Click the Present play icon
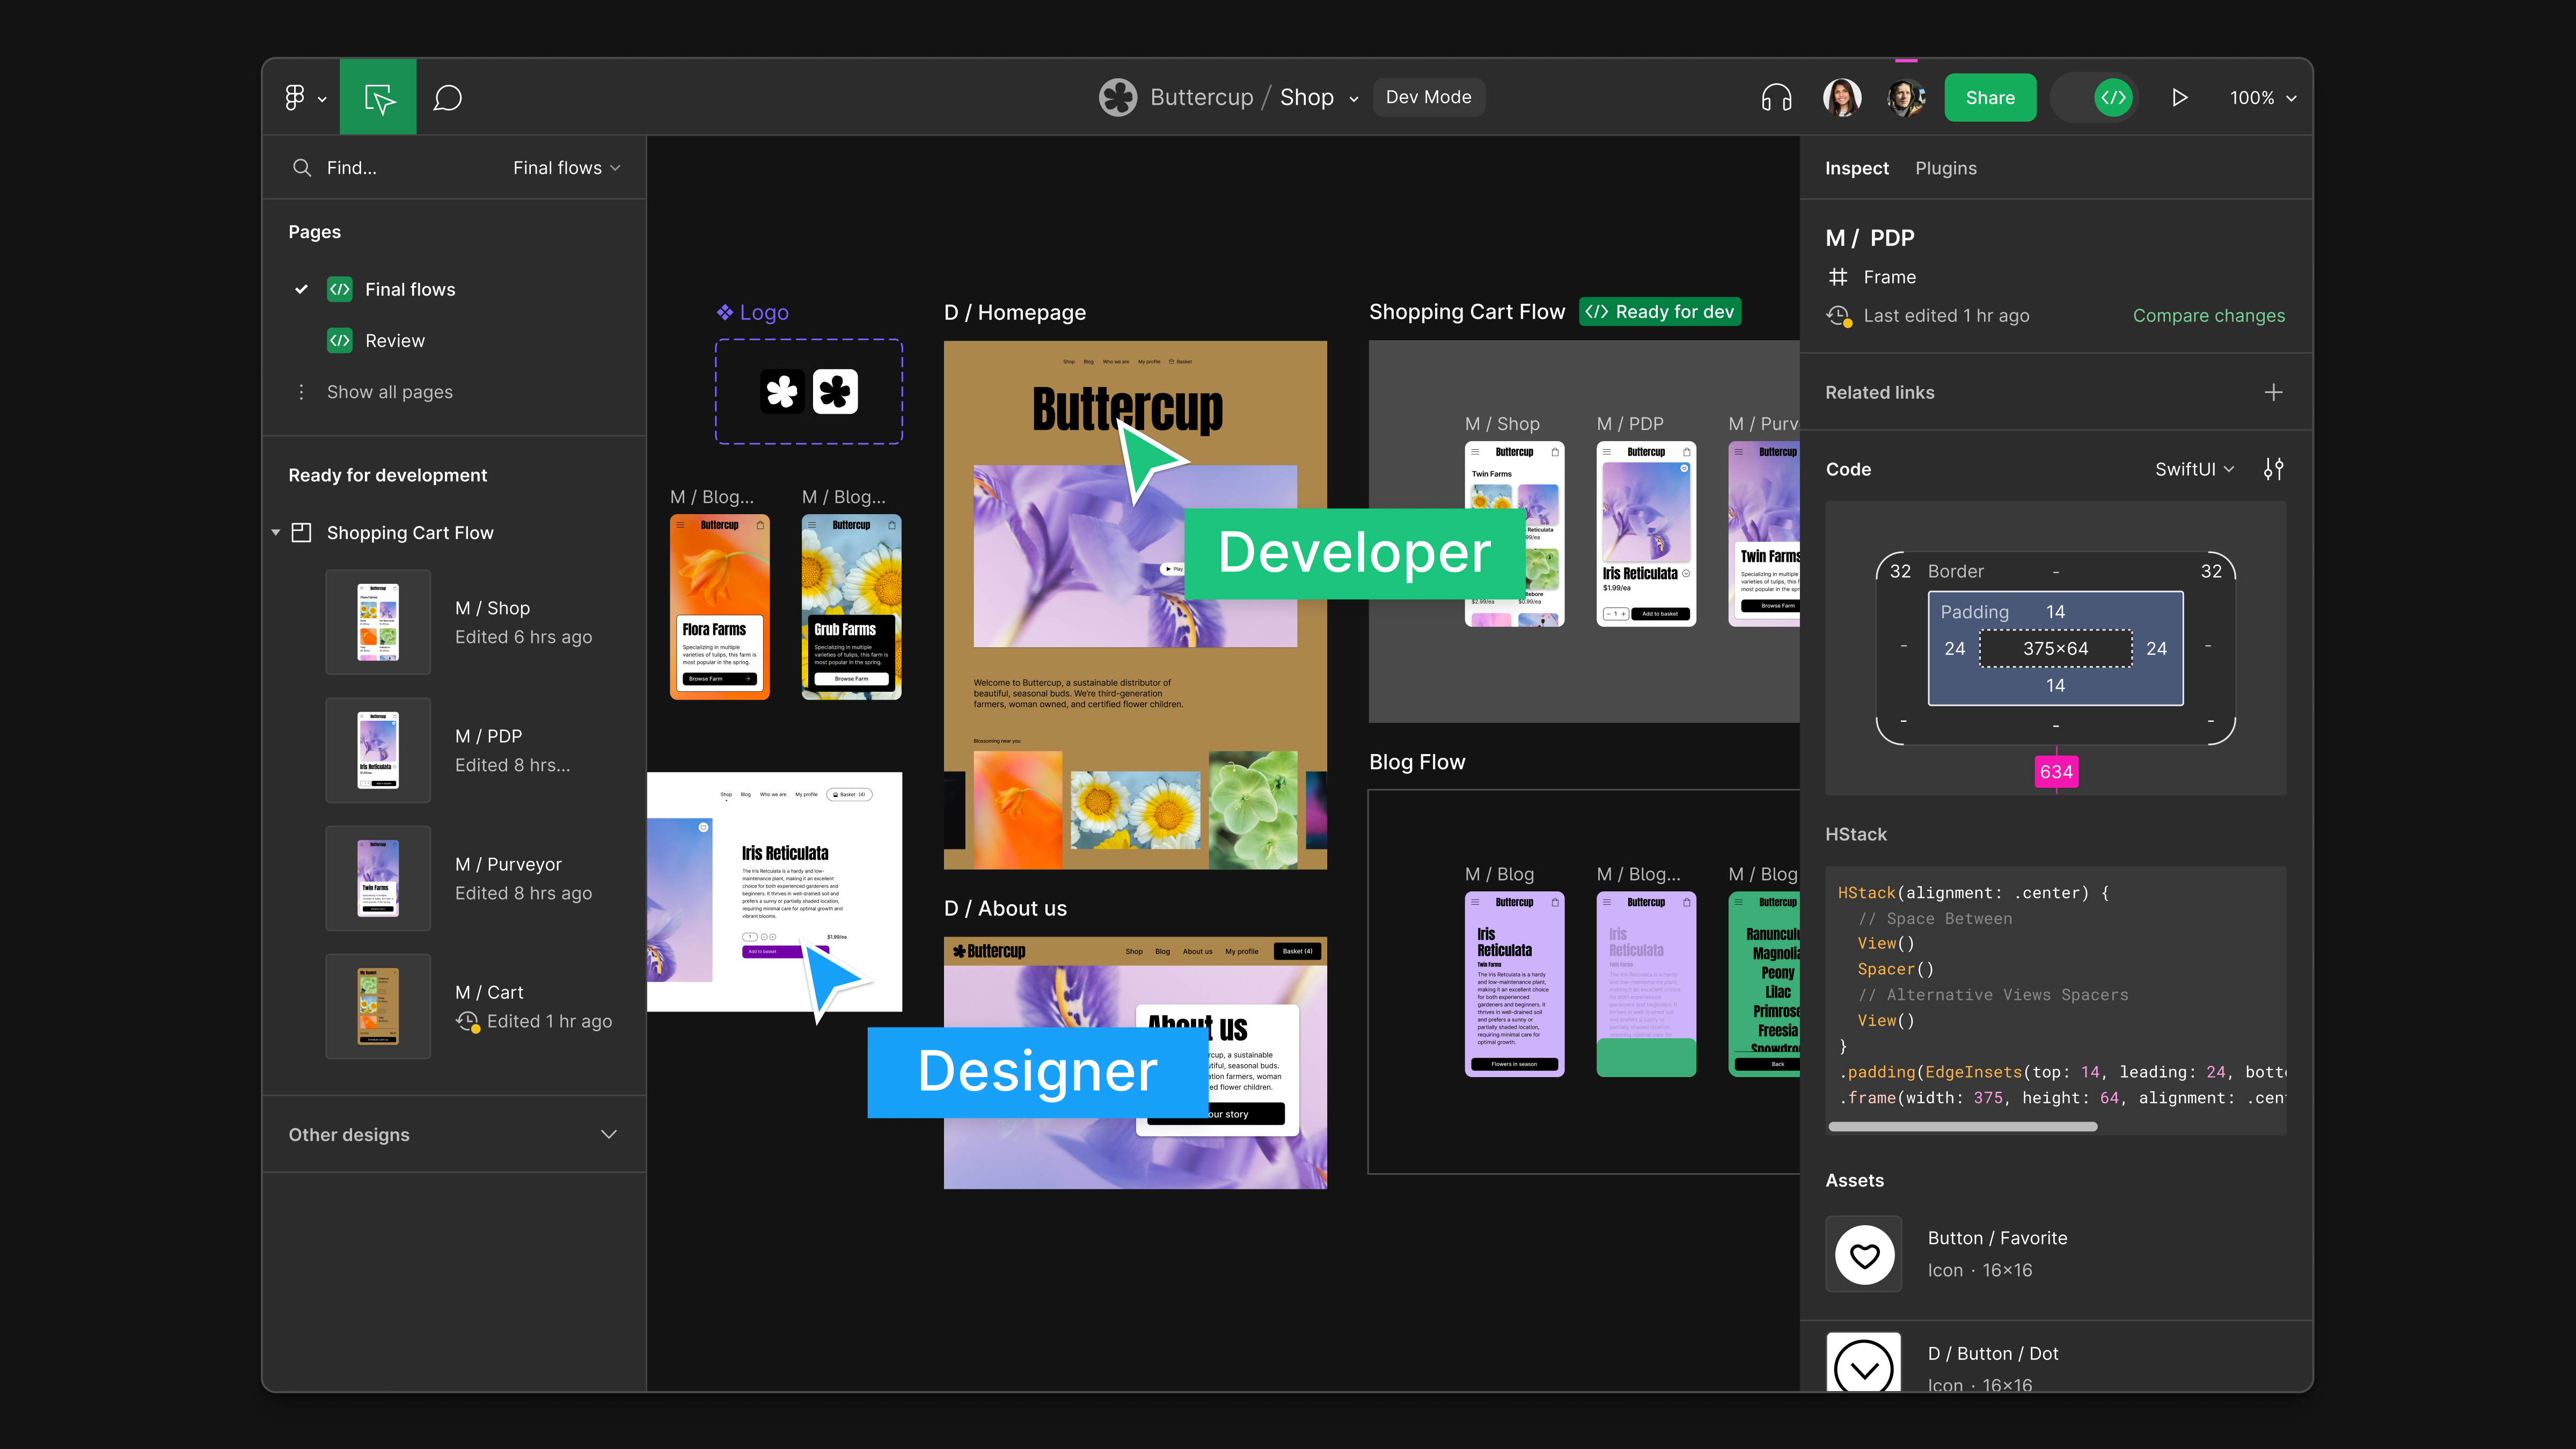The width and height of the screenshot is (2576, 1449). pos(2179,97)
